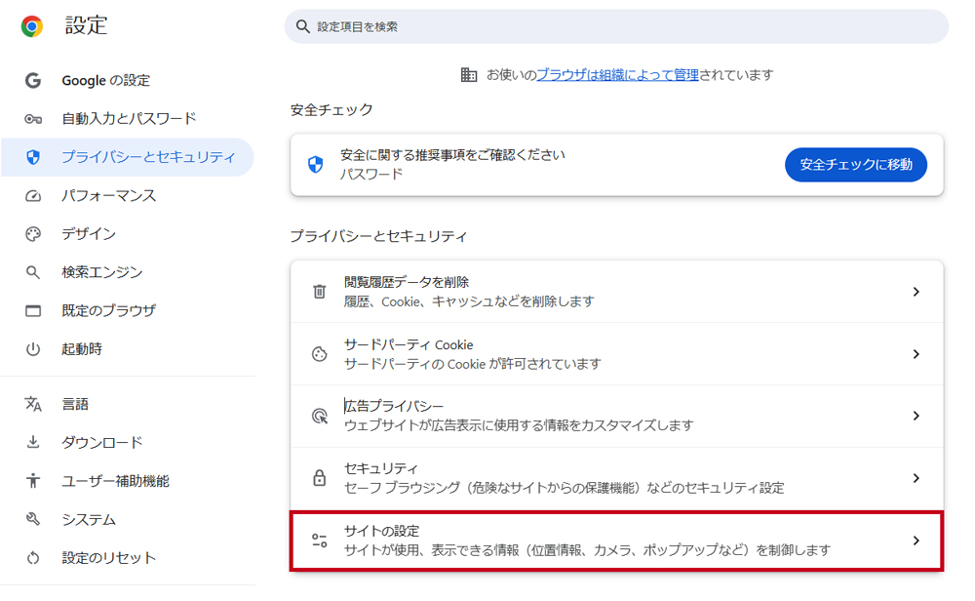Click the サイトの設定 row title

382,532
